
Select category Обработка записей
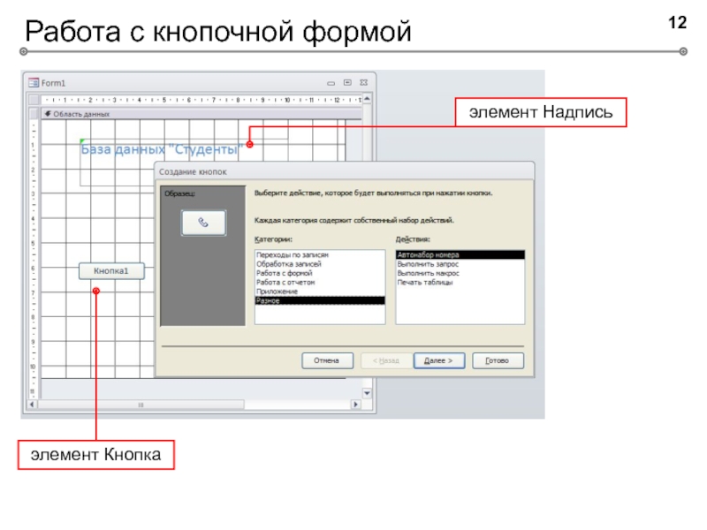click(x=320, y=264)
